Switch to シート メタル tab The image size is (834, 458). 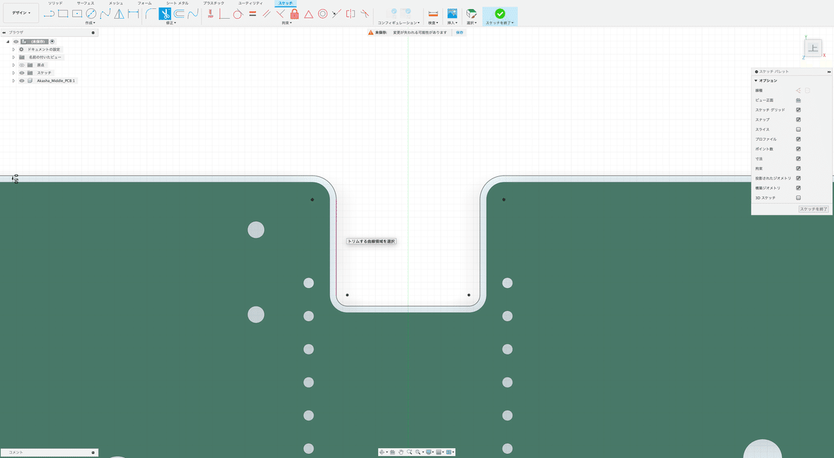(x=177, y=3)
